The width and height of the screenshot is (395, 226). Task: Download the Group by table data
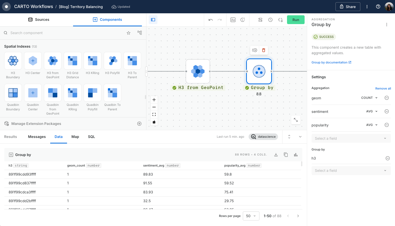[276, 155]
